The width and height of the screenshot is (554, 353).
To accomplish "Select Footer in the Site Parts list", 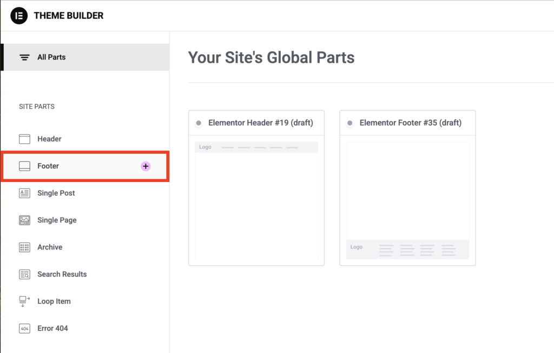I will (48, 166).
